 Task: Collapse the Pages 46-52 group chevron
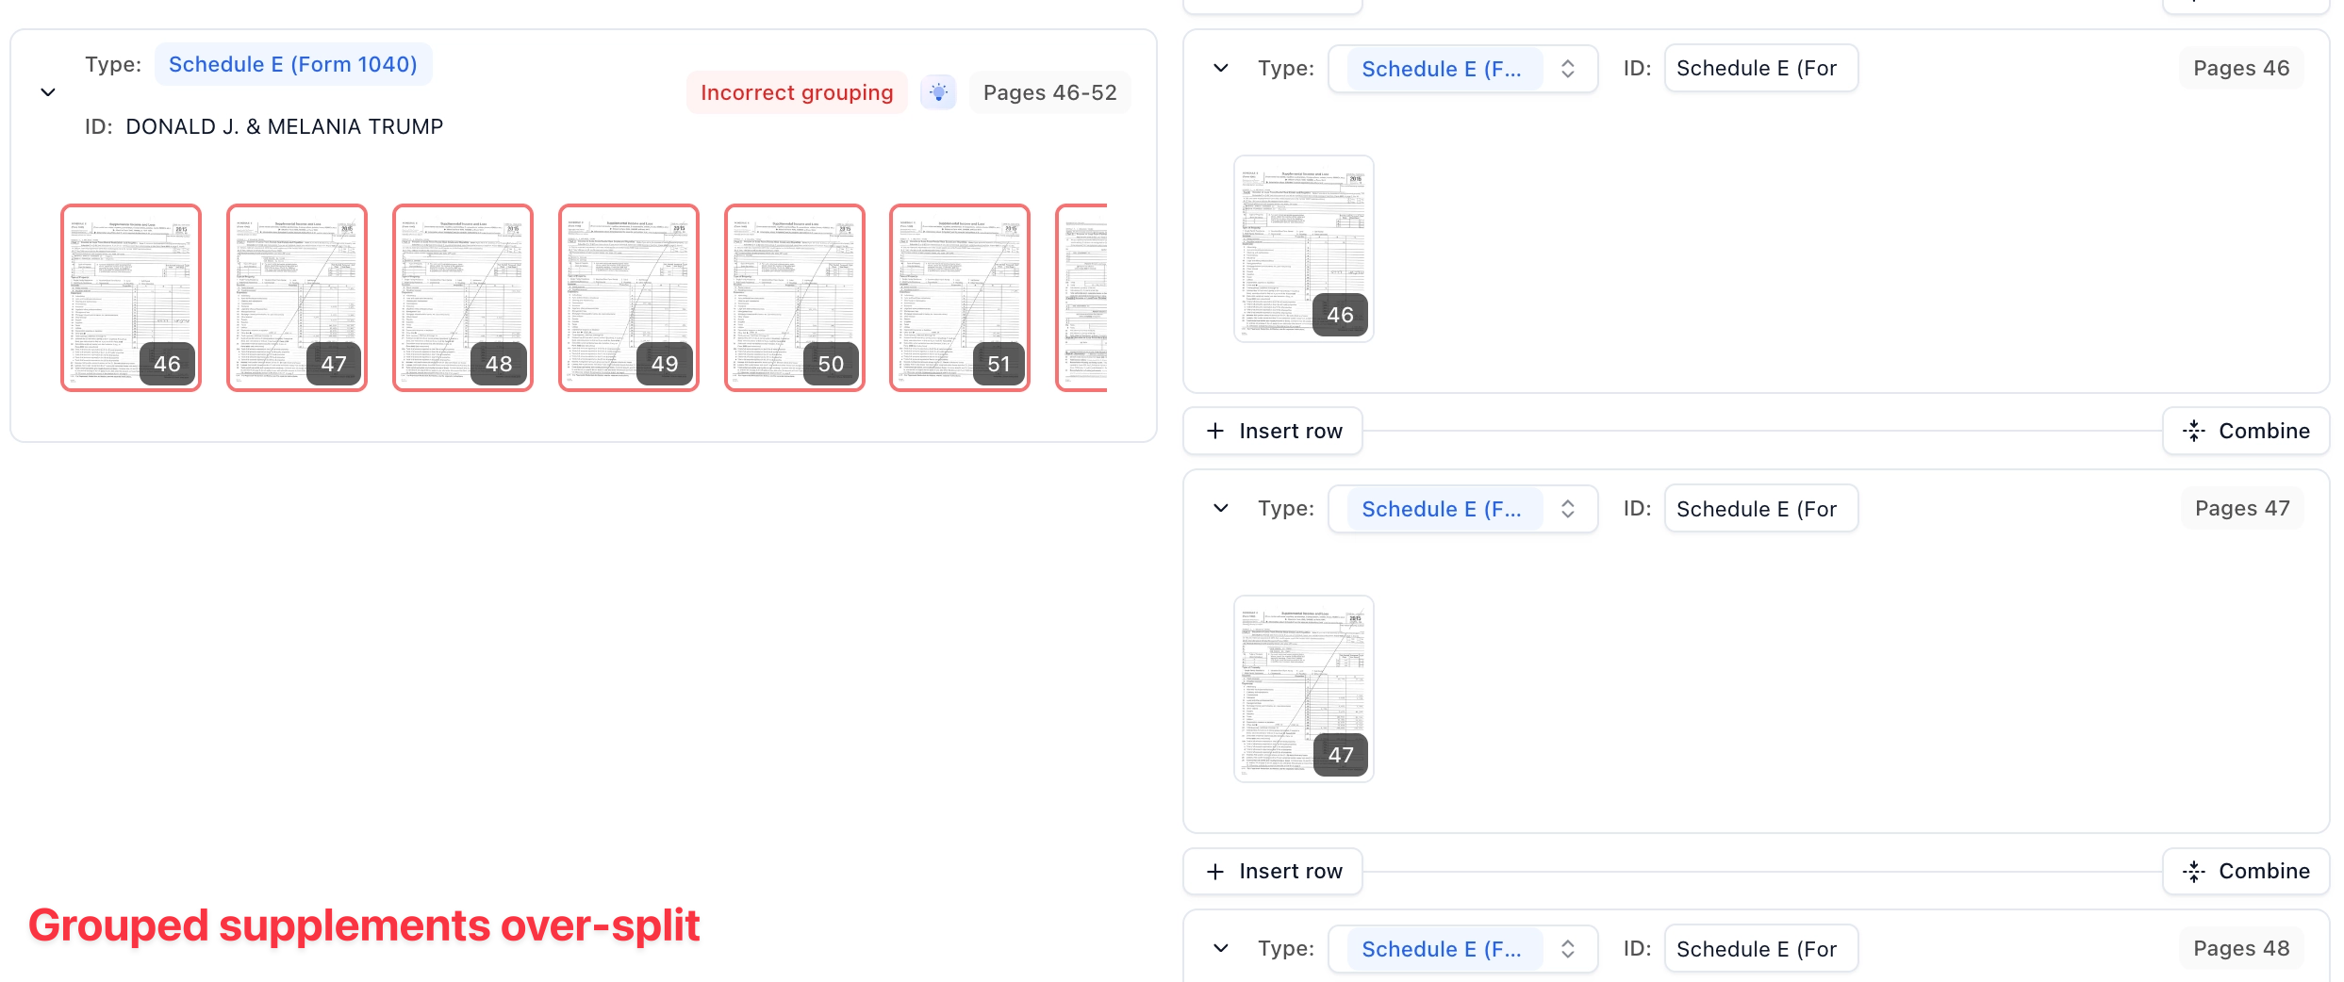tap(48, 92)
